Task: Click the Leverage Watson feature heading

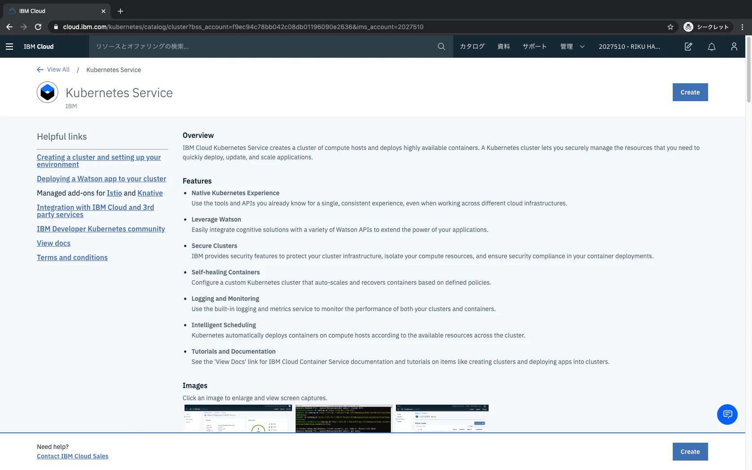Action: point(216,219)
